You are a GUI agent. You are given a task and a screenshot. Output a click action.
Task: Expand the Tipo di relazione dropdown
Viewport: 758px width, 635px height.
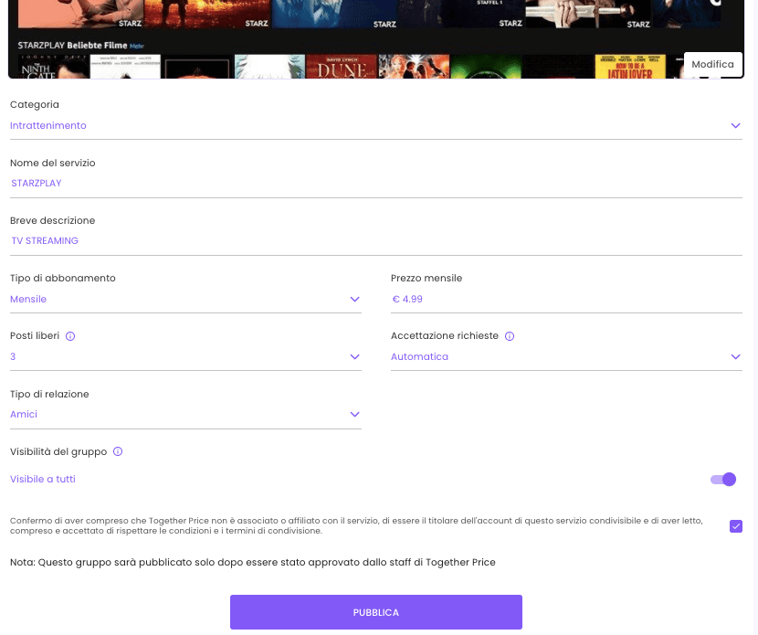tap(185, 415)
